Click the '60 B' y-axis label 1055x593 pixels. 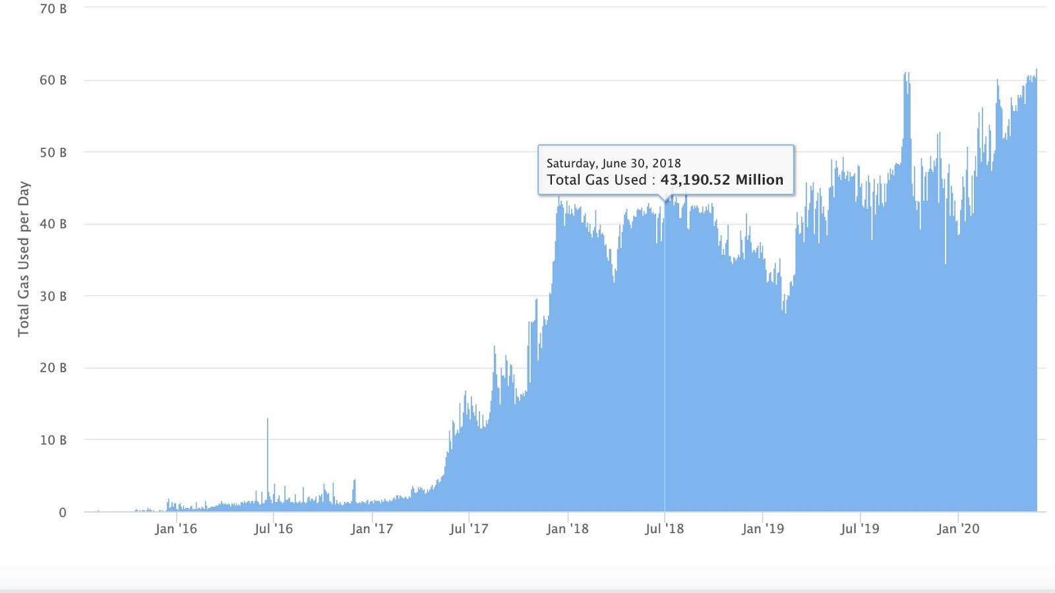pos(53,80)
